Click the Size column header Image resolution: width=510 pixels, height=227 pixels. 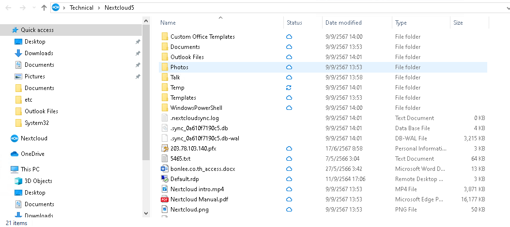coord(458,23)
